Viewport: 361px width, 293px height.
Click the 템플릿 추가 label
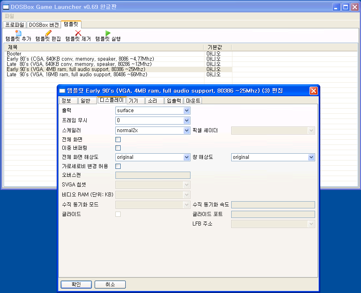click(x=18, y=39)
